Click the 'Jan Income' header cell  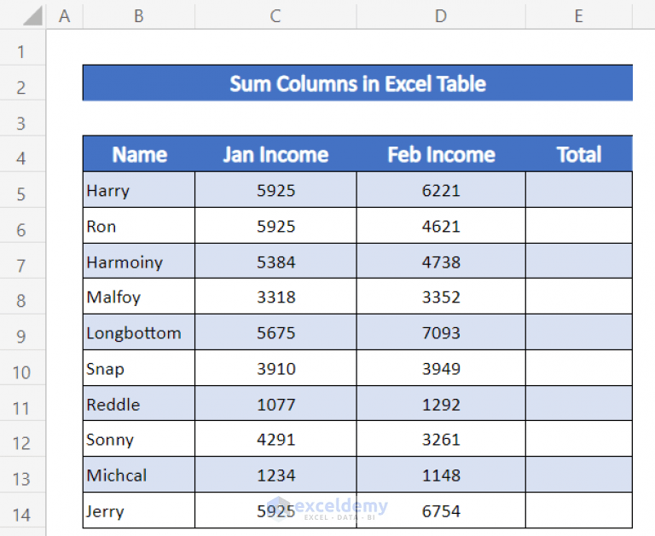[275, 154]
